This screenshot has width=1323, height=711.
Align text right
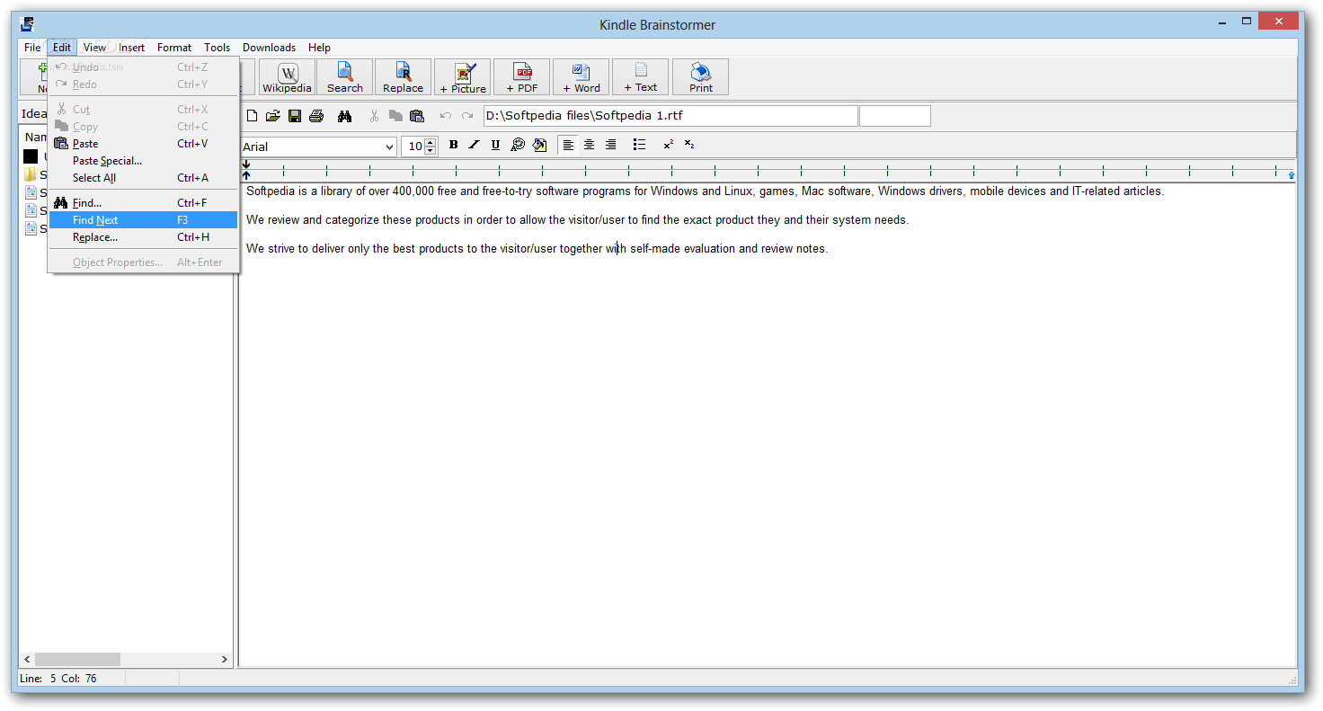tap(610, 145)
